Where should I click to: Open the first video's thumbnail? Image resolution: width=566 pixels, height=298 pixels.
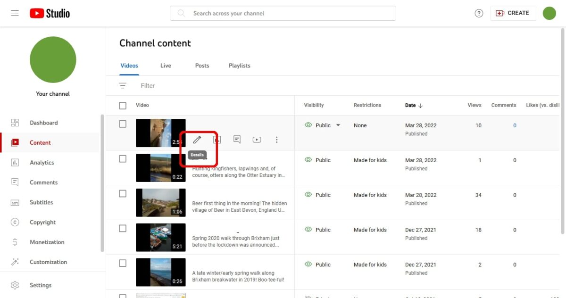point(161,133)
